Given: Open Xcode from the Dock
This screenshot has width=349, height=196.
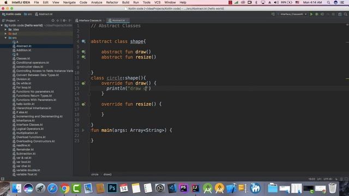Looking at the screenshot, I should click(x=231, y=188).
